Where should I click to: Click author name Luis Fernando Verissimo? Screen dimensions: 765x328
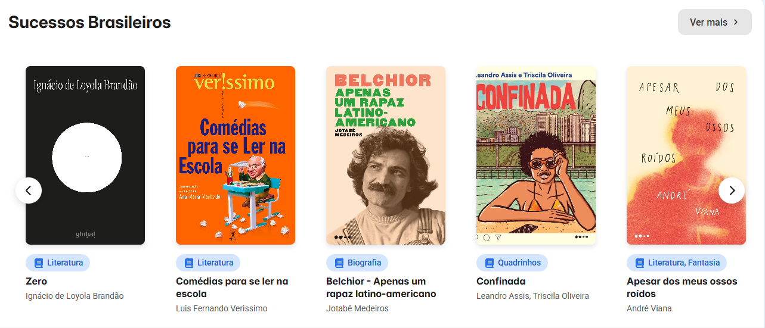pyautogui.click(x=222, y=308)
